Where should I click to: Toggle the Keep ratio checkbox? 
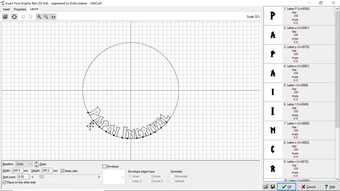(63, 171)
